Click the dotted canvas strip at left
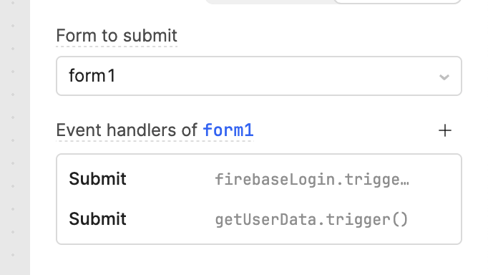 (14, 137)
